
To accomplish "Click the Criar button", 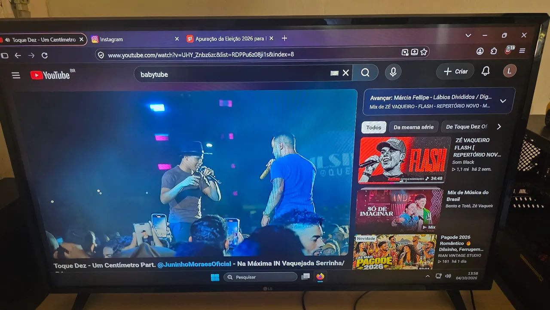I will pyautogui.click(x=455, y=71).
